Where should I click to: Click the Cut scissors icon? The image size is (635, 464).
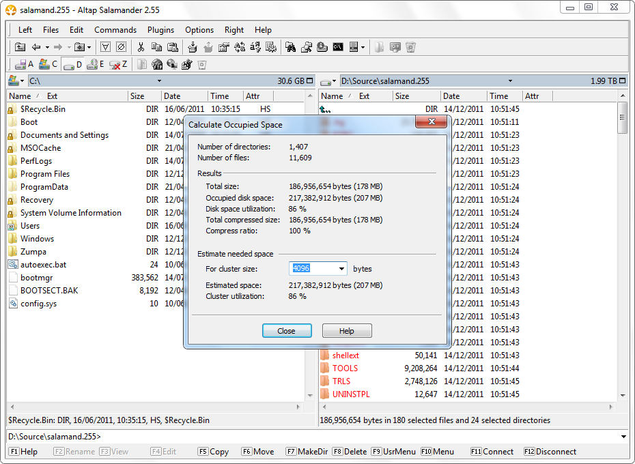point(141,47)
